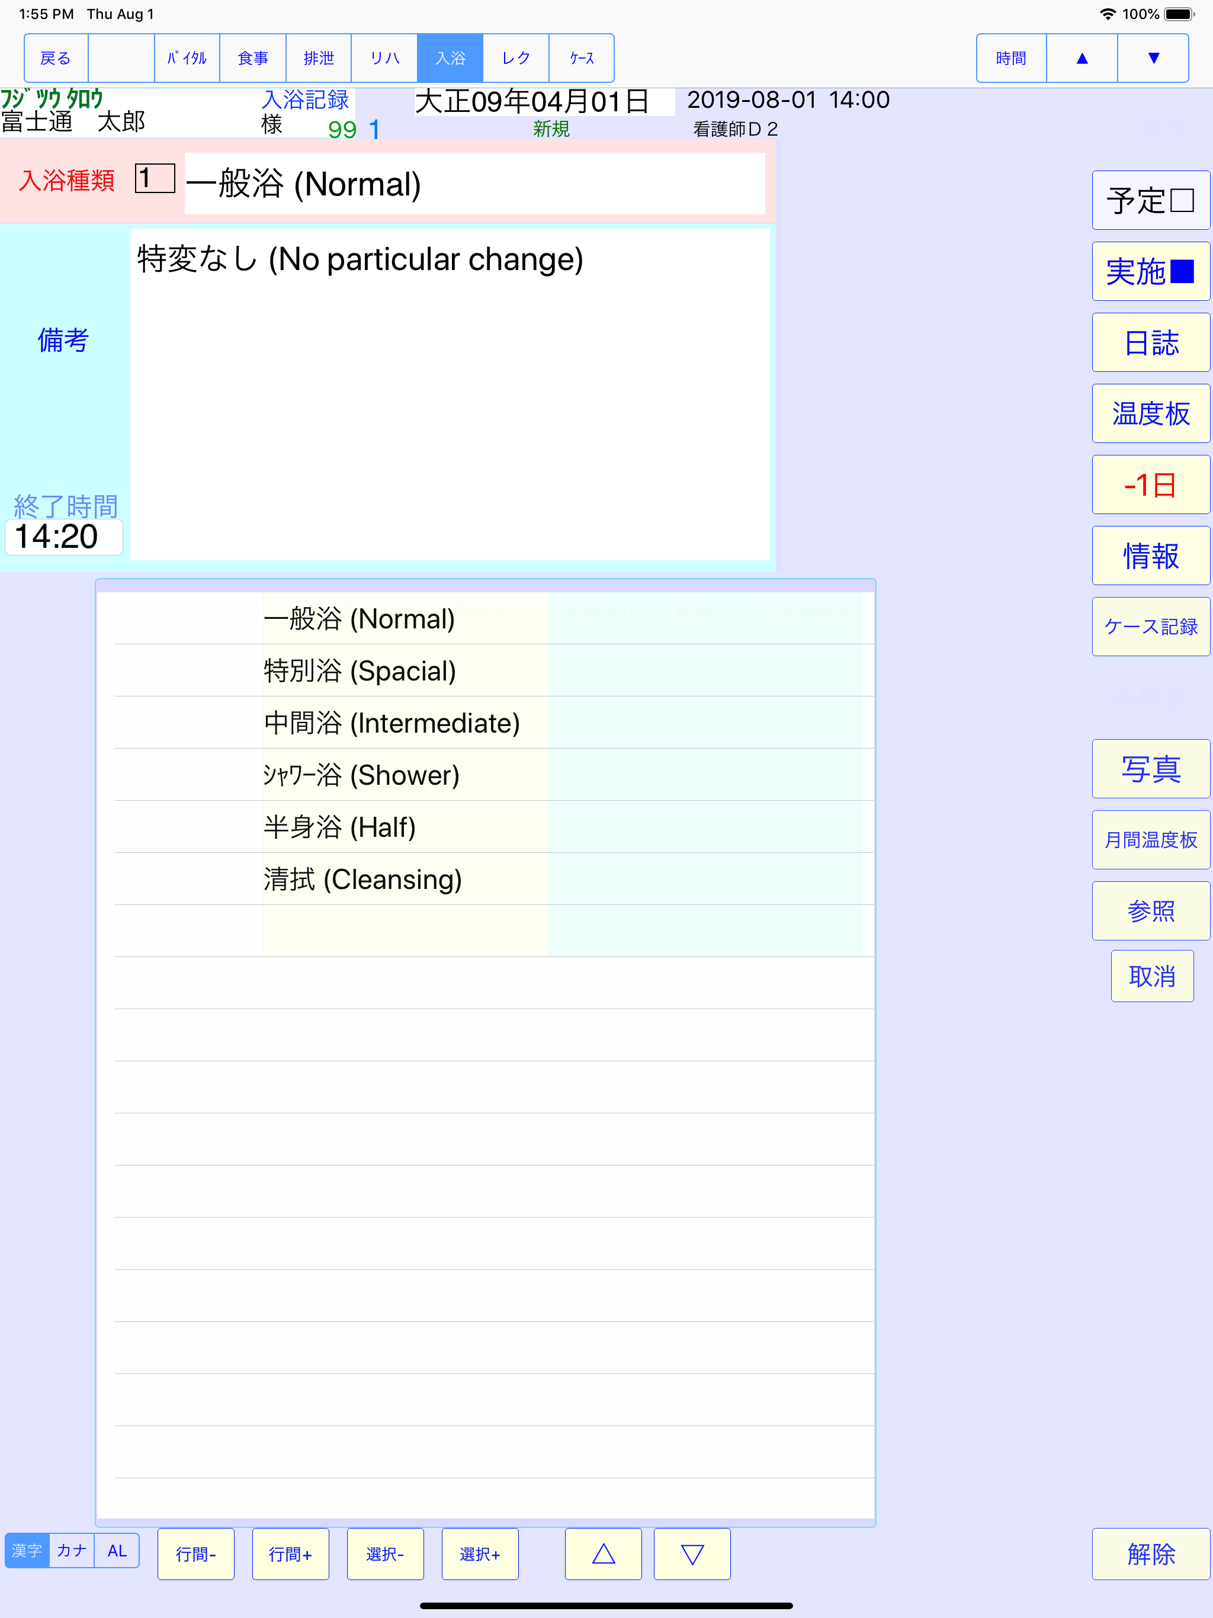The image size is (1213, 1618).
Task: Click the patient name 富士通 太郎
Action: pyautogui.click(x=73, y=121)
